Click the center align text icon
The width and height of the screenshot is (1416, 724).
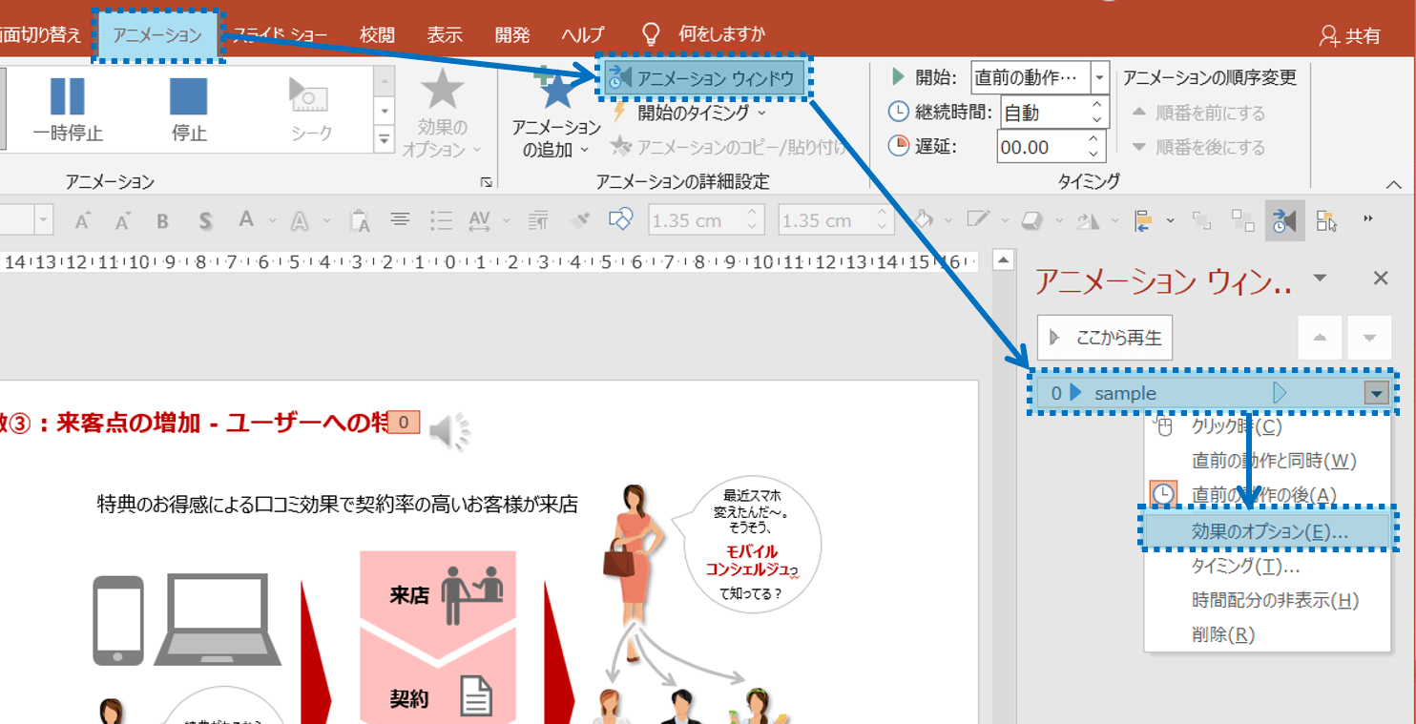click(400, 221)
